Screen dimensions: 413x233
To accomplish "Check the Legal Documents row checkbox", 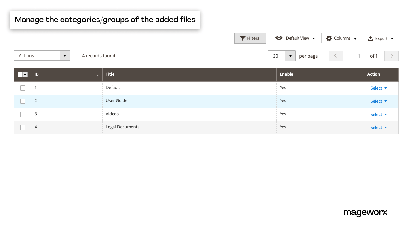I will click(x=22, y=127).
